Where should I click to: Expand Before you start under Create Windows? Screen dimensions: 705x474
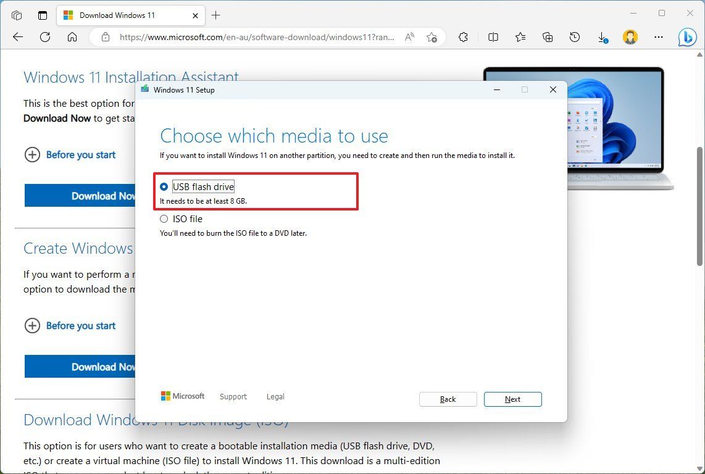click(x=70, y=326)
